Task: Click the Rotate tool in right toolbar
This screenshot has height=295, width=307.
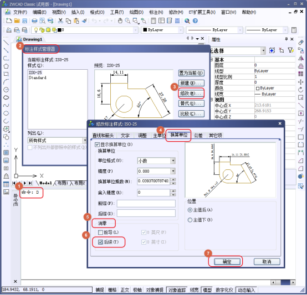Action: point(301,90)
